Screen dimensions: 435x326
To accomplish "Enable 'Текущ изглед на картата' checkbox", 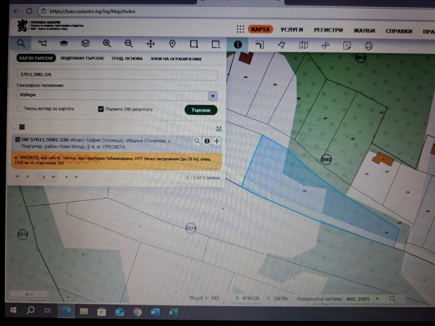I will (20, 109).
